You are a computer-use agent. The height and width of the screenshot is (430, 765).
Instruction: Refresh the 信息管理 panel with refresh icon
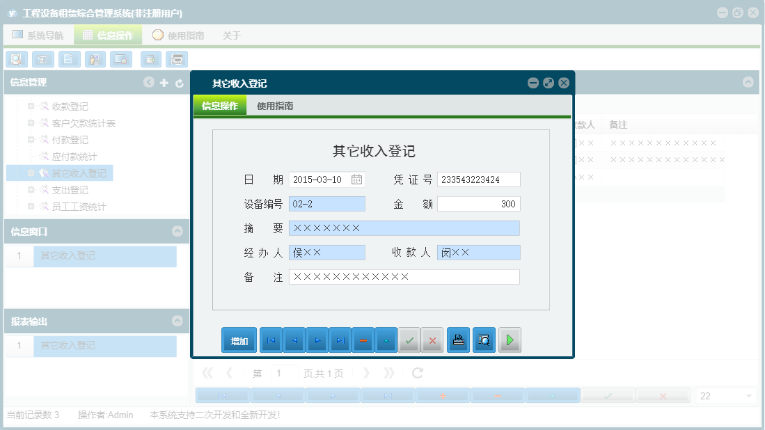(179, 82)
